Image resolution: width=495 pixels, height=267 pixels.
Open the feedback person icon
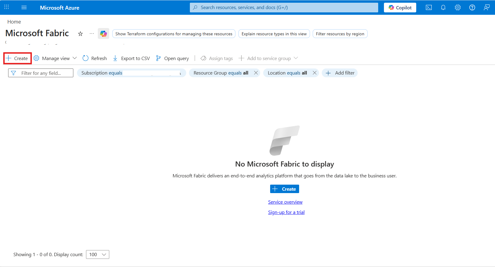point(487,8)
